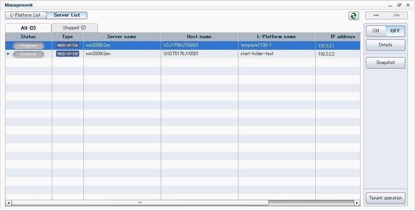Sort by the Host name column header
The image size is (415, 211).
tap(199, 37)
